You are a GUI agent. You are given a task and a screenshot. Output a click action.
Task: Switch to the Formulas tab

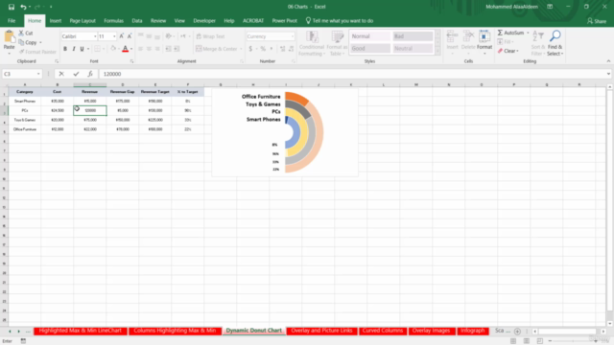tap(113, 21)
